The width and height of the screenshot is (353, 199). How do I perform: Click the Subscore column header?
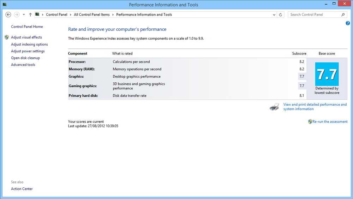pyautogui.click(x=299, y=53)
